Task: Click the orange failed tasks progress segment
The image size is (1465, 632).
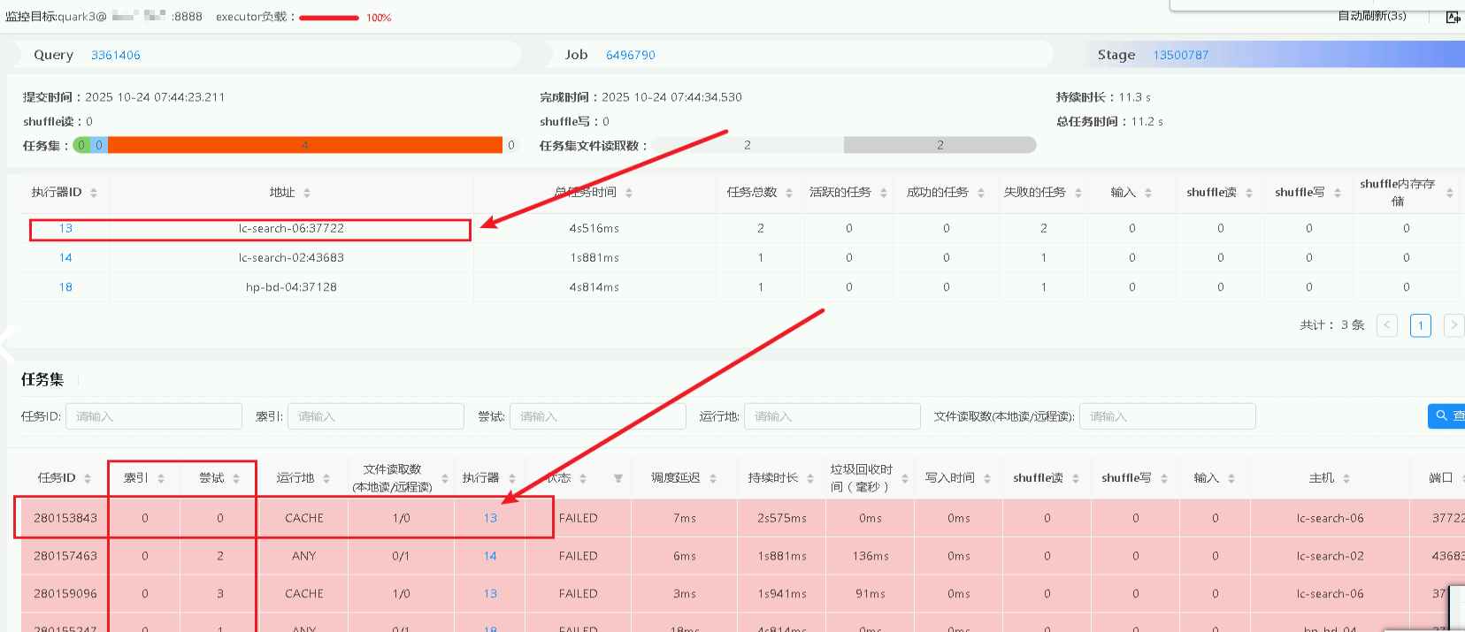Action: (304, 145)
